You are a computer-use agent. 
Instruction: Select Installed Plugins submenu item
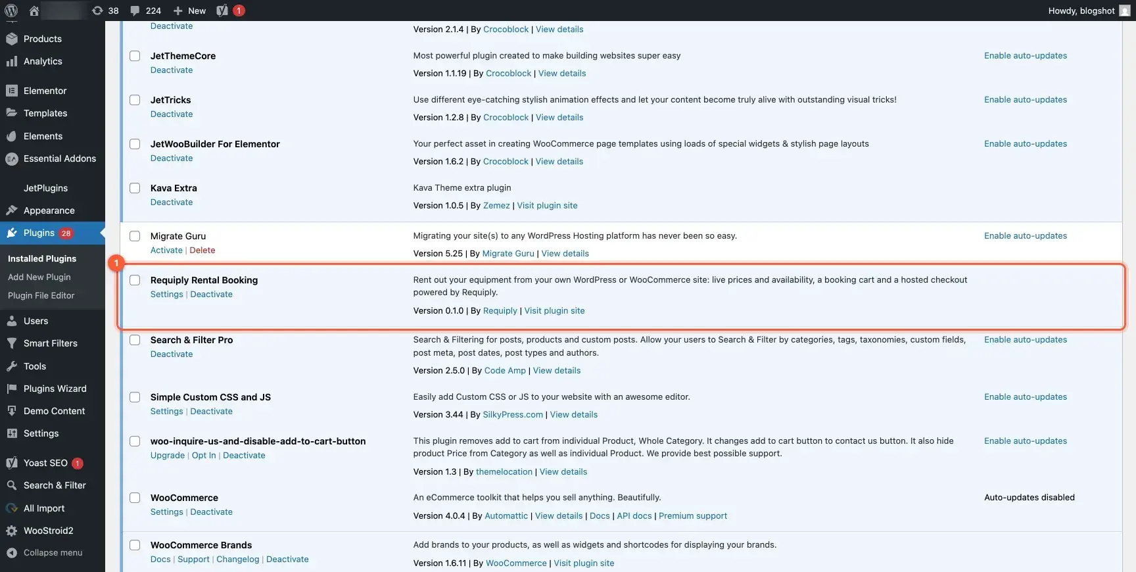(x=42, y=258)
